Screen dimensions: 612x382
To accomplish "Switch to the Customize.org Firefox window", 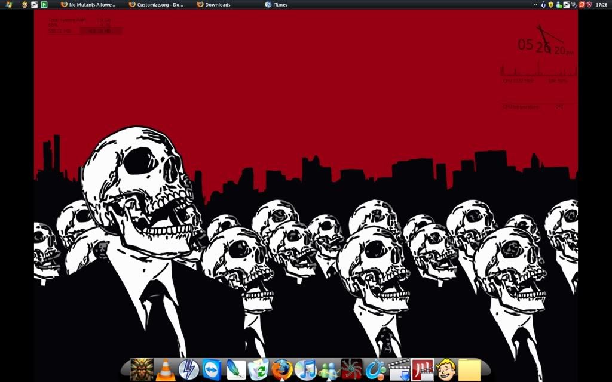I will [x=156, y=5].
